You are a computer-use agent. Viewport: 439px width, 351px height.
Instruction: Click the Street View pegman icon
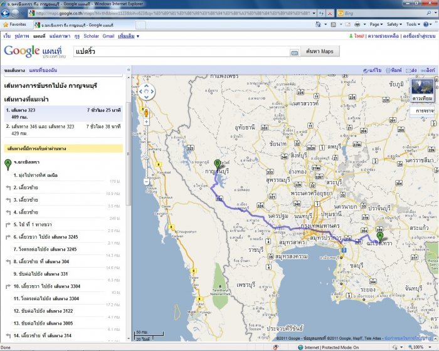click(146, 112)
